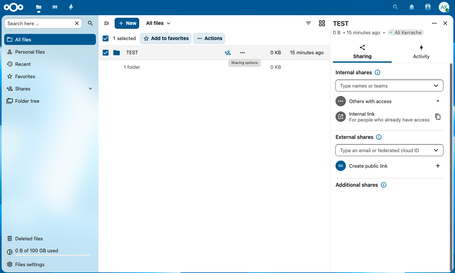Image resolution: width=455 pixels, height=273 pixels.
Task: Click the New button
Action: [x=127, y=23]
